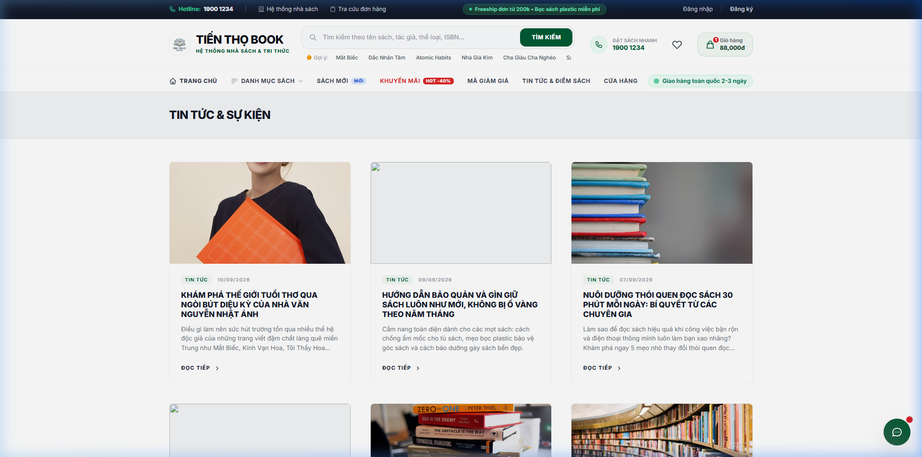Select Đắc Nhân Tâm search suggestion
922x457 pixels.
point(387,58)
